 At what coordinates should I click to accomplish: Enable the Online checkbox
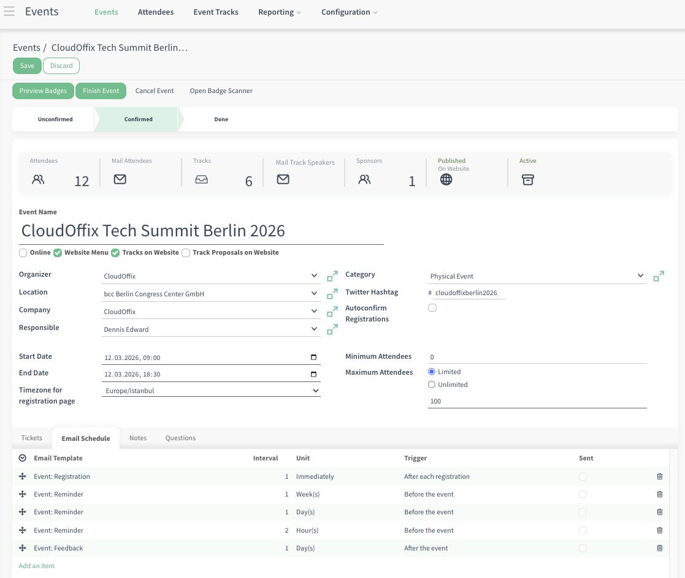pyautogui.click(x=23, y=253)
